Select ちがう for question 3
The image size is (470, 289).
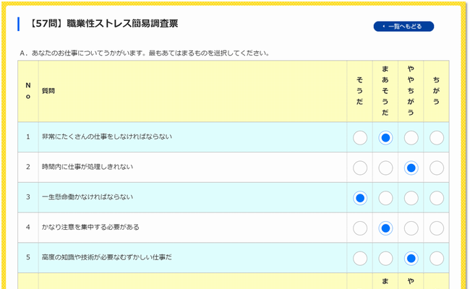(436, 197)
